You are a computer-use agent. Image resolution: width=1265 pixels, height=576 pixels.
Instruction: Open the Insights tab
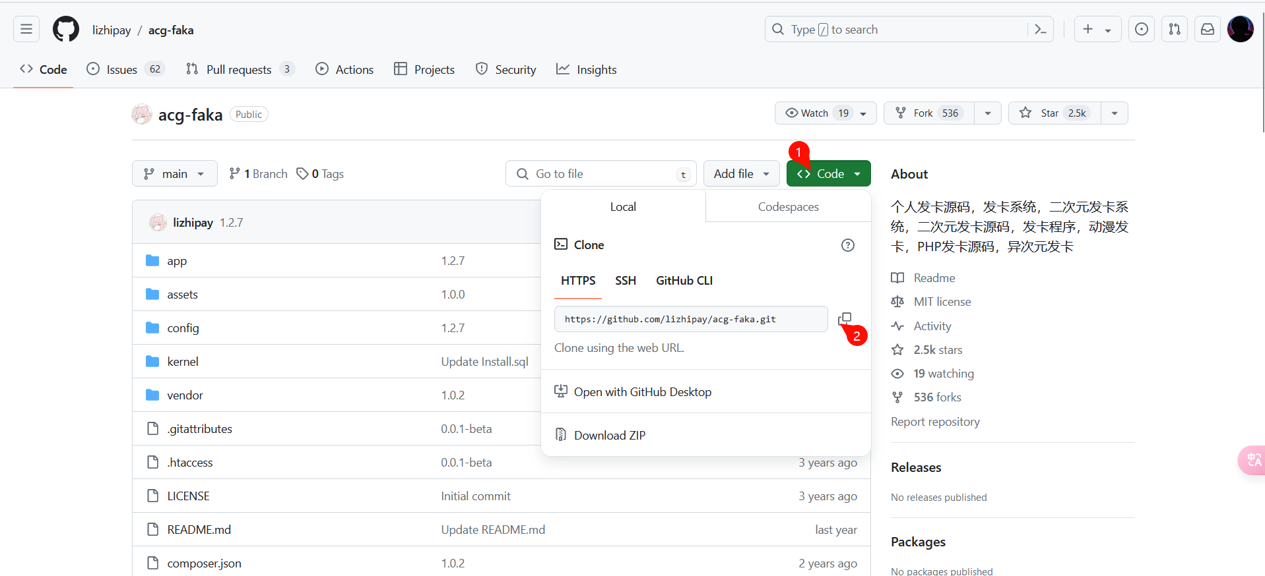click(587, 69)
